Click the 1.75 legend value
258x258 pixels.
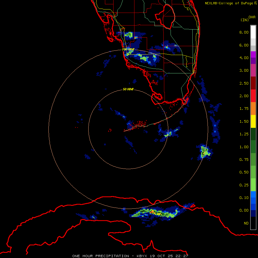[244, 109]
